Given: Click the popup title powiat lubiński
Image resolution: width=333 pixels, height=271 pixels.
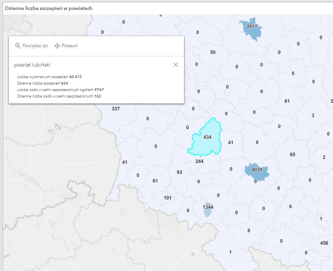Looking at the screenshot, I should click(x=32, y=65).
